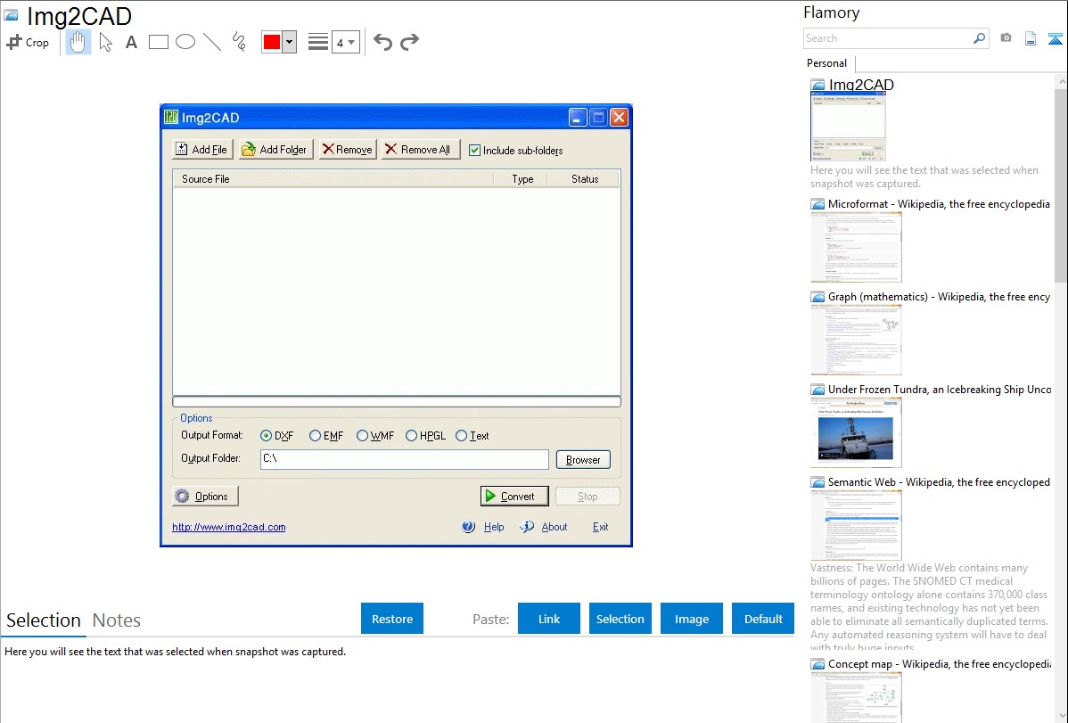1068x723 pixels.
Task: Pick the ellipse shape tool
Action: click(185, 42)
